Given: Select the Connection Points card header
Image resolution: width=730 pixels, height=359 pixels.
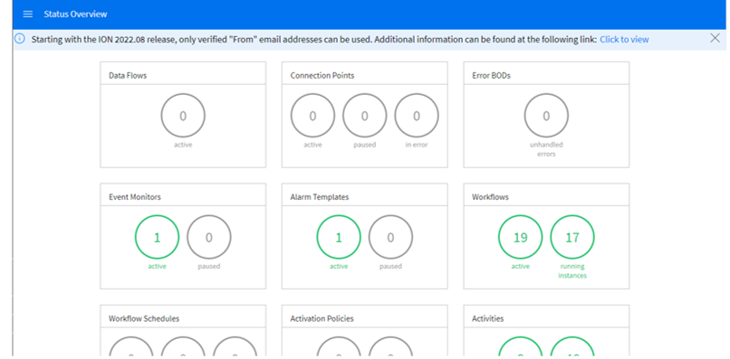Looking at the screenshot, I should (x=364, y=74).
